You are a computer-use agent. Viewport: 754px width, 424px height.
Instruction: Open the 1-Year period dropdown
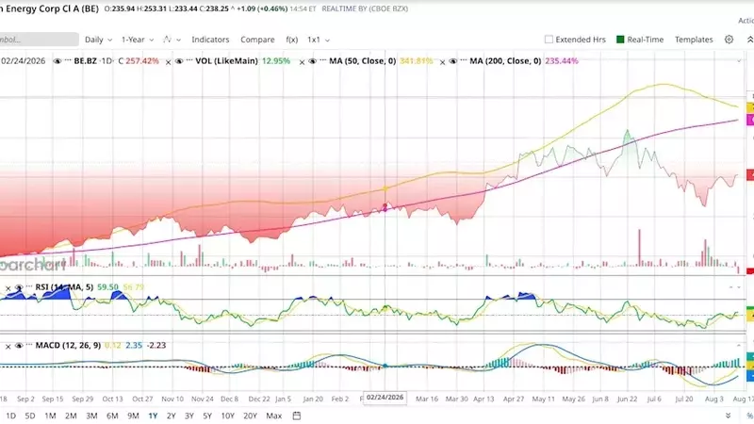tap(138, 40)
